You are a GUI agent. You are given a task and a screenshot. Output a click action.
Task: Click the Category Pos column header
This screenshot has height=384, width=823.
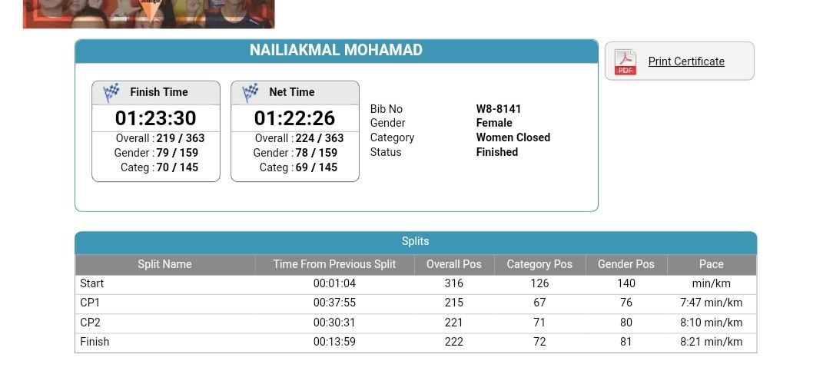[539, 264]
